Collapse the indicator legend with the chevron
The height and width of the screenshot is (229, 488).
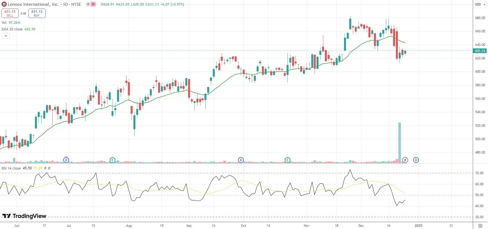(x=6, y=36)
